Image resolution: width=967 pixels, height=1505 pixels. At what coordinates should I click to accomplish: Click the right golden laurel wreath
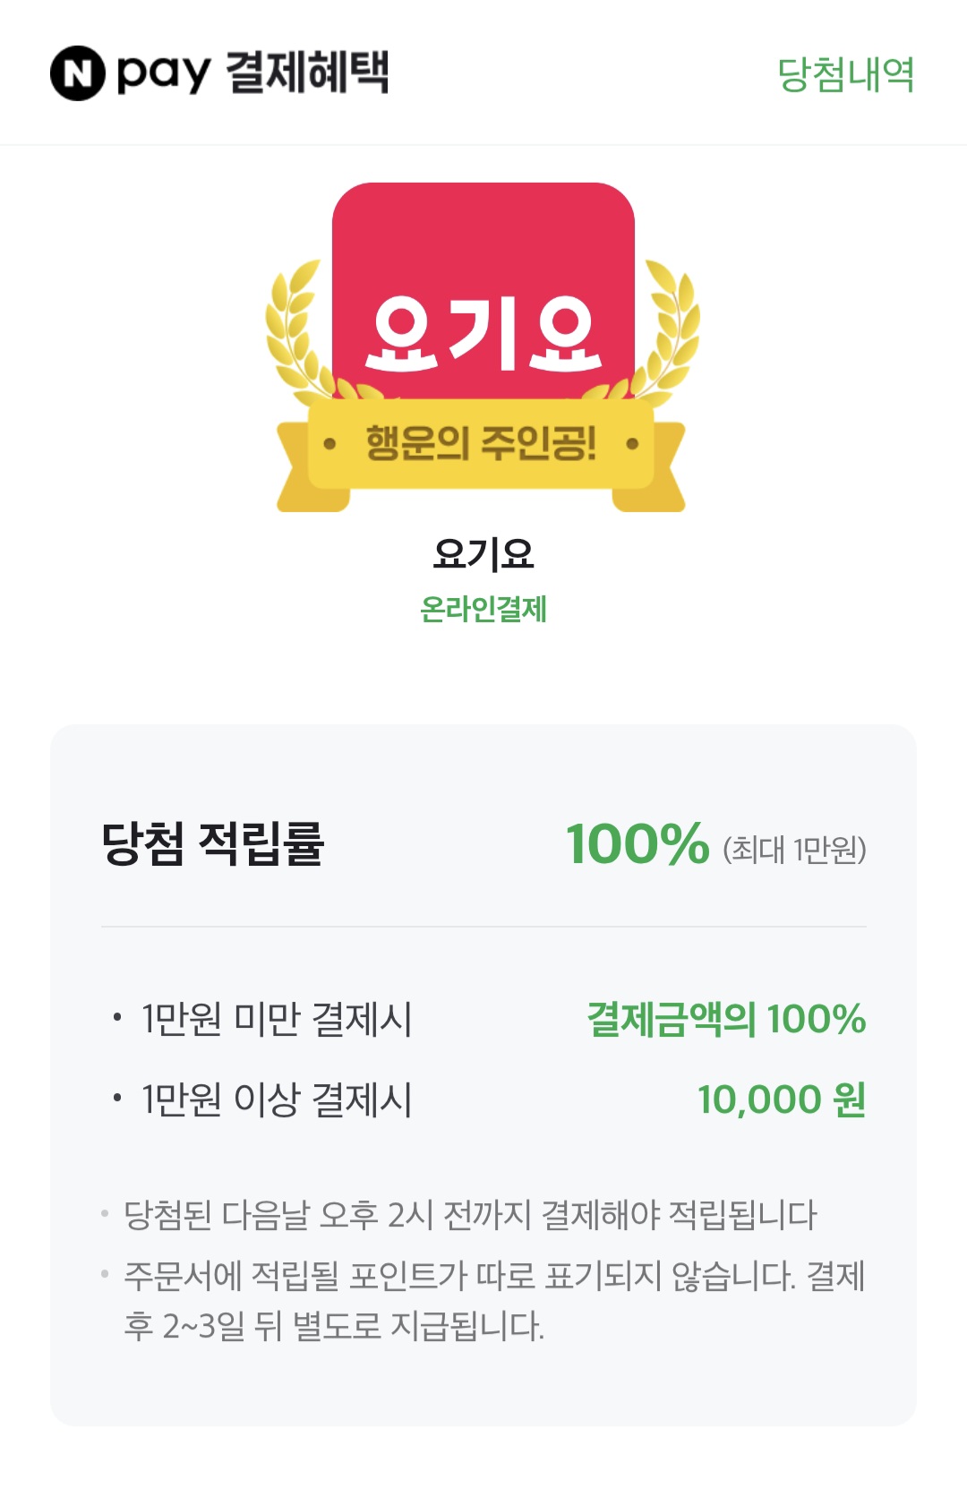[666, 329]
